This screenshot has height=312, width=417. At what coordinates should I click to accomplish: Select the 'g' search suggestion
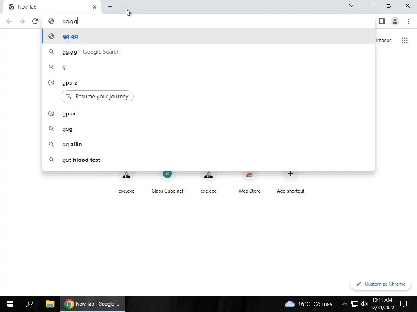coord(208,67)
